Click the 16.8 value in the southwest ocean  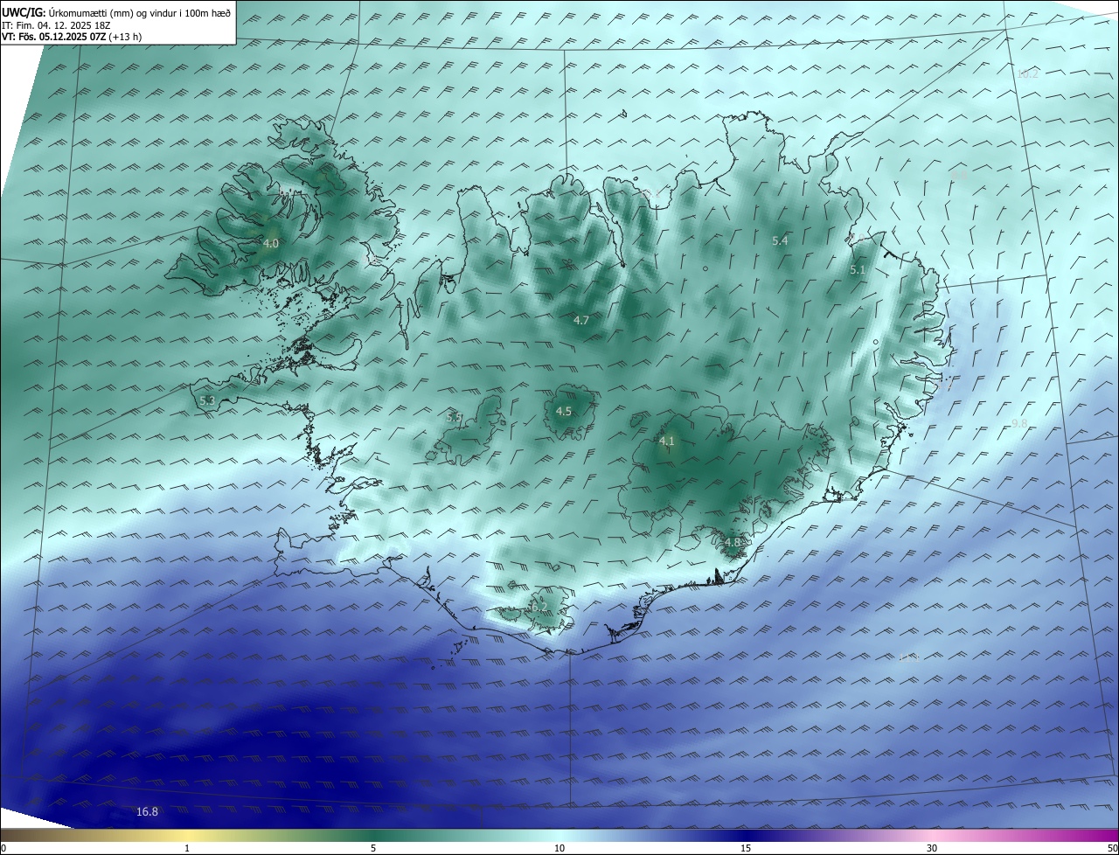147,812
